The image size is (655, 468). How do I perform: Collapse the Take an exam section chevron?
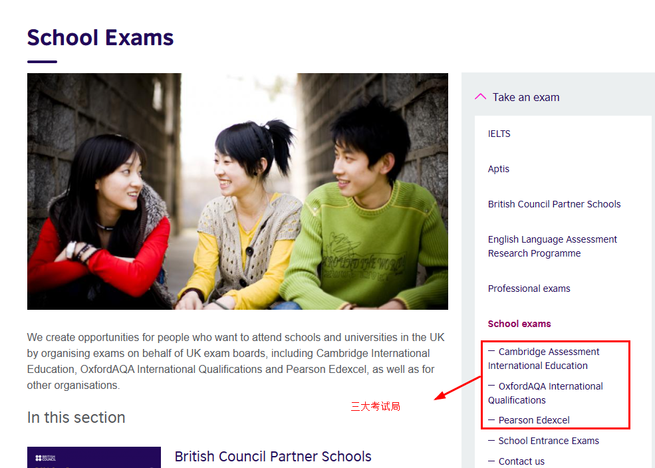[x=480, y=97]
